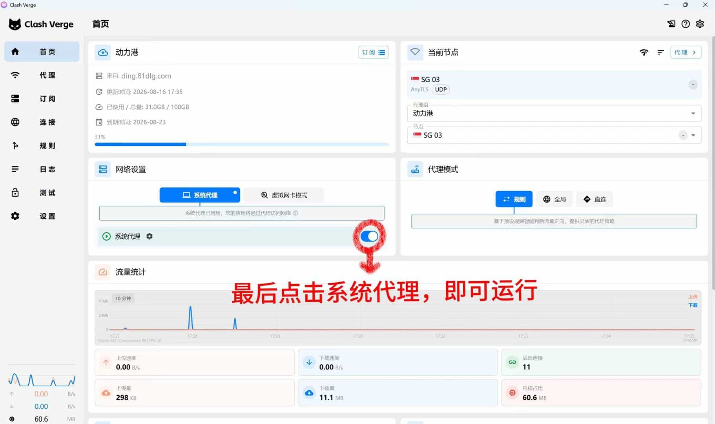This screenshot has width=715, height=424.
Task: Click the 活跃连接 link icon
Action: [x=513, y=362]
